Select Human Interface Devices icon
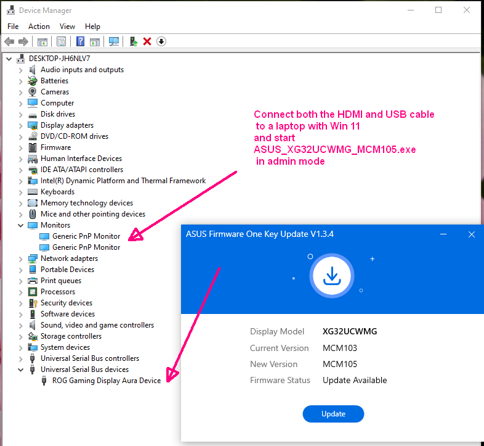 [x=33, y=159]
